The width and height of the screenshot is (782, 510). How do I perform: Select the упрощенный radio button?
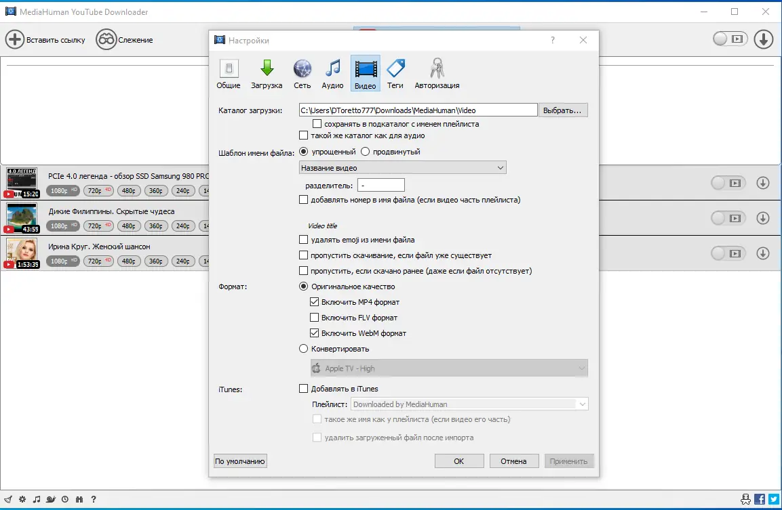pyautogui.click(x=303, y=152)
